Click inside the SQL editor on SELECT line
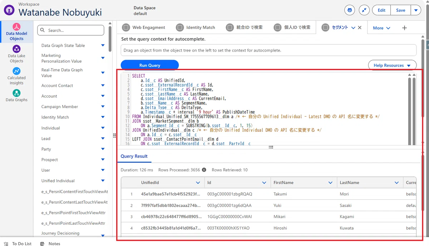Screen dimensions: 429x249 coord(138,76)
